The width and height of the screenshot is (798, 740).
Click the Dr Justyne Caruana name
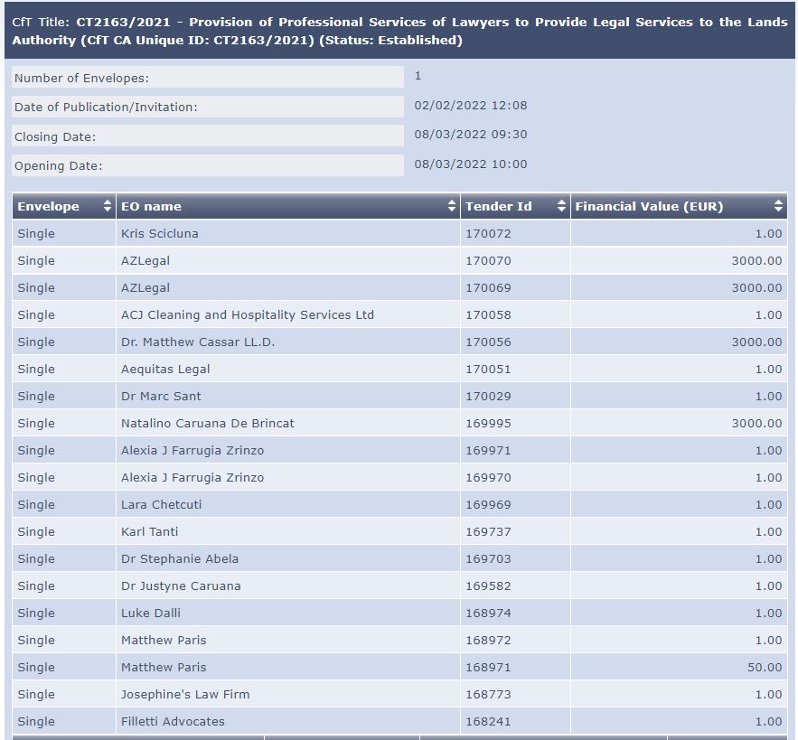point(181,585)
